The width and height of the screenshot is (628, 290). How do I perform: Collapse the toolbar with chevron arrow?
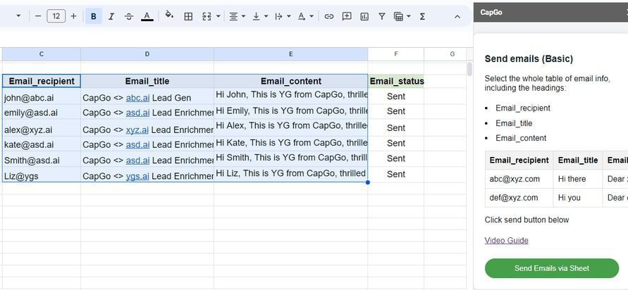click(x=457, y=16)
